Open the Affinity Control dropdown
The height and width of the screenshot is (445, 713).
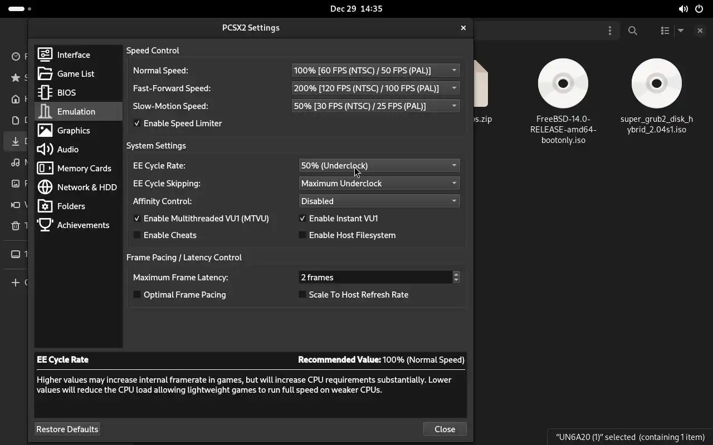coord(379,201)
